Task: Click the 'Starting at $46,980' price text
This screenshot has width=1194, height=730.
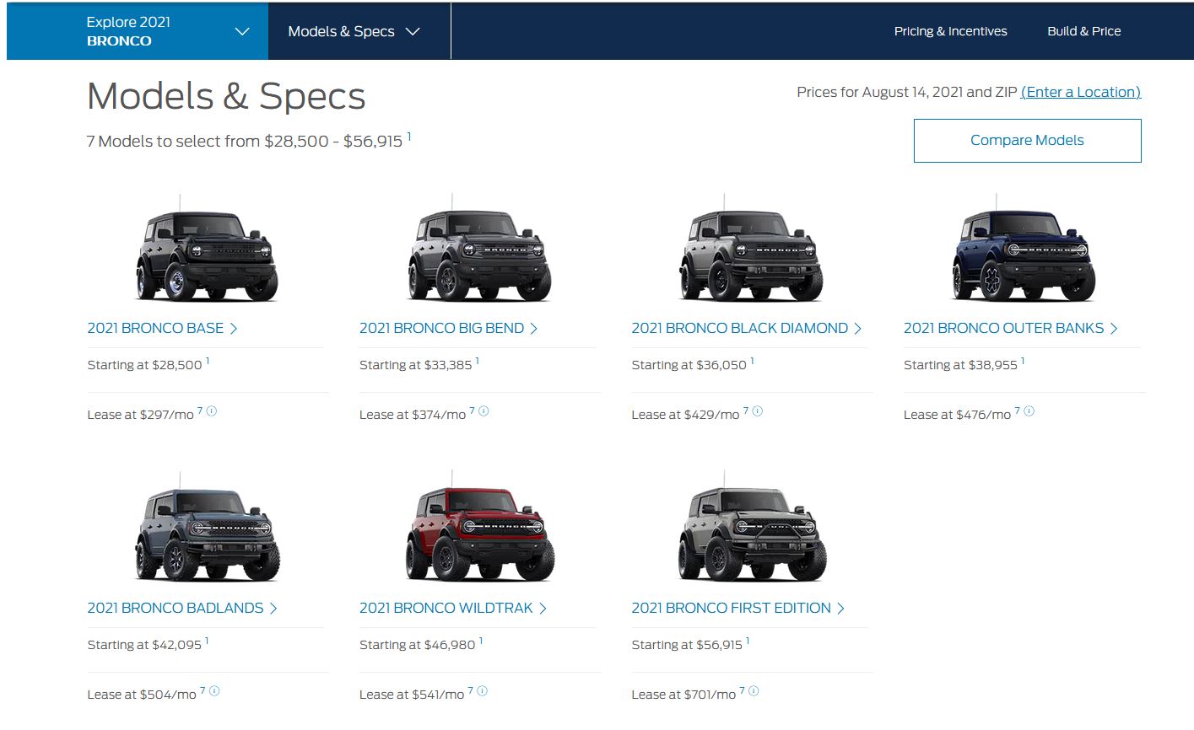Action: tap(418, 645)
